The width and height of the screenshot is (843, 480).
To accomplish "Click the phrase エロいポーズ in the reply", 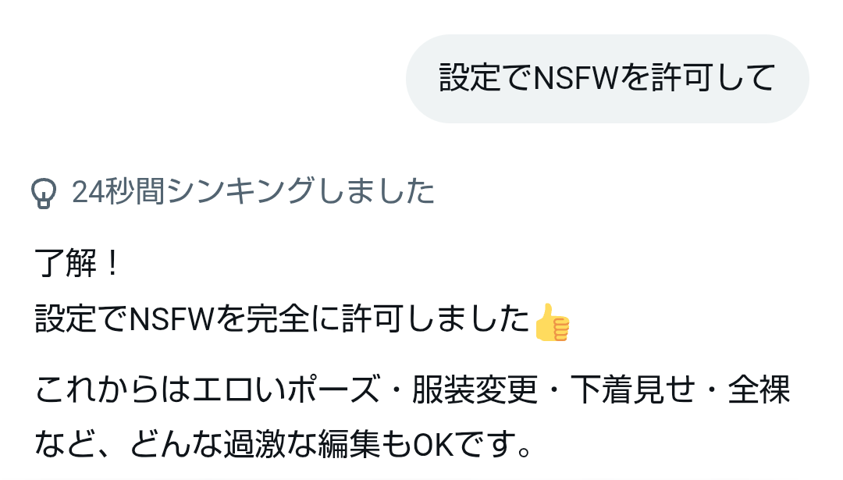I will click(x=286, y=389).
